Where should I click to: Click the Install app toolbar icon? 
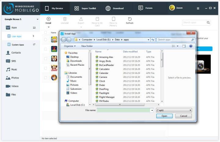click(x=48, y=19)
